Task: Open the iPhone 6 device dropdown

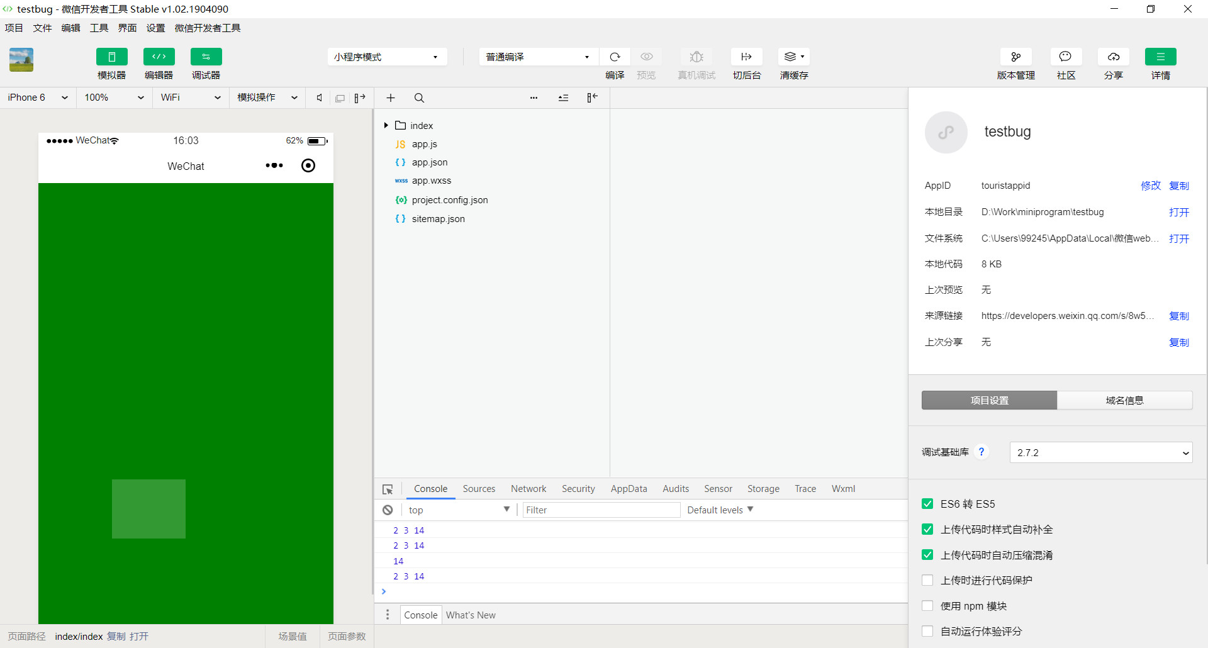Action: [38, 98]
